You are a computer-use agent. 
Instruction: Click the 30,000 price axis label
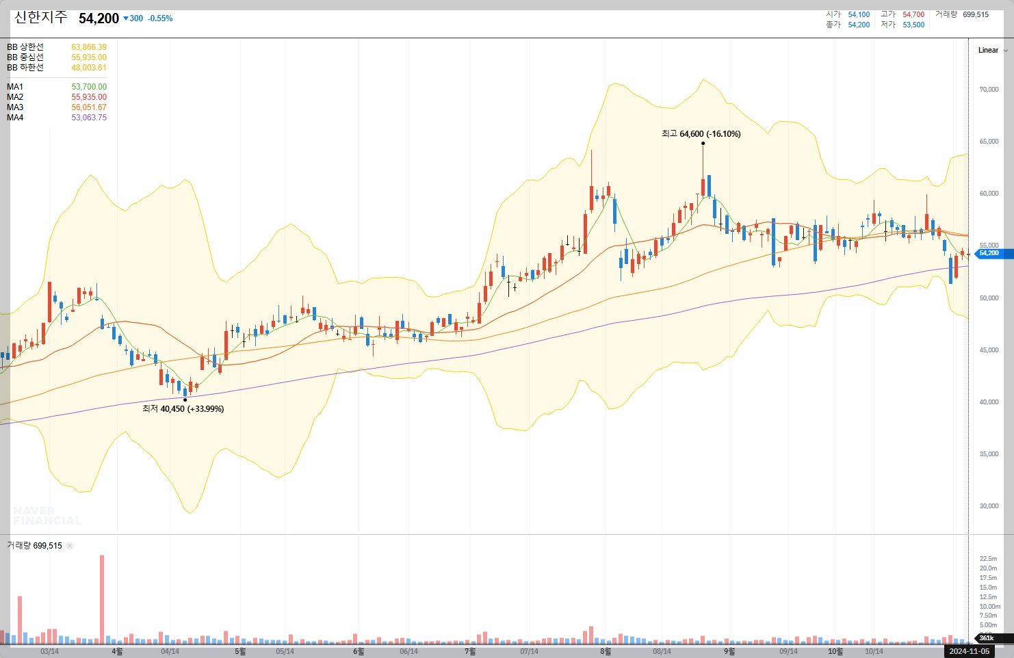point(989,506)
